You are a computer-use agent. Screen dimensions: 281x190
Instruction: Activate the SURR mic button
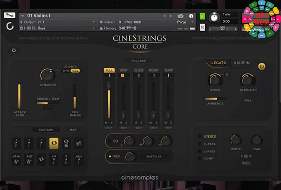coord(168,70)
